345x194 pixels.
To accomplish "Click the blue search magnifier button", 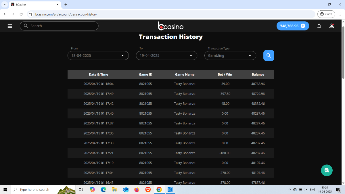I will 269,55.
